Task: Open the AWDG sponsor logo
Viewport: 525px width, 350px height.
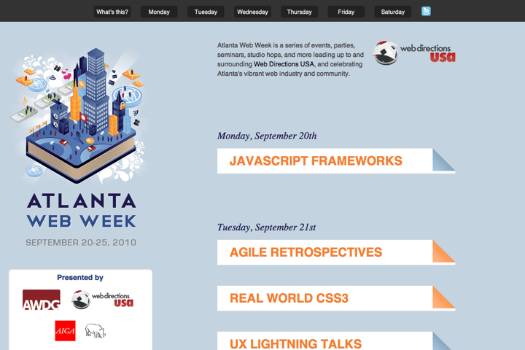Action: pyautogui.click(x=42, y=300)
